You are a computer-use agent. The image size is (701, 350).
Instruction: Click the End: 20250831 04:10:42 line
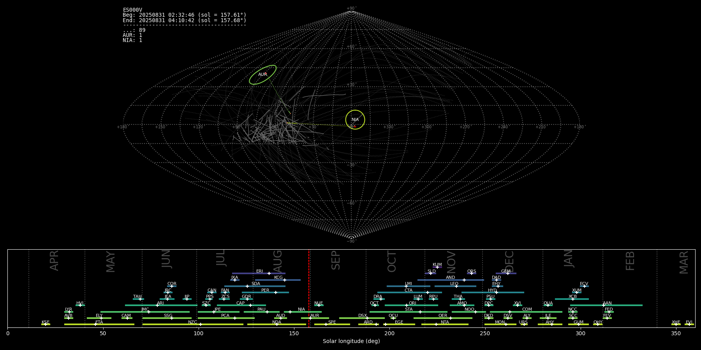coord(185,20)
